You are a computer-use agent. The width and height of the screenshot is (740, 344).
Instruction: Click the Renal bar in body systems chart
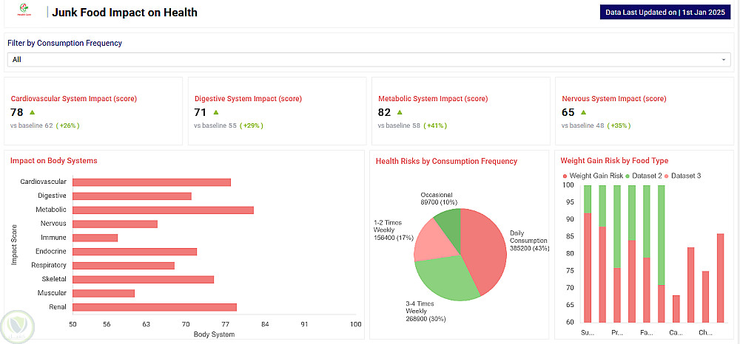tap(154, 307)
